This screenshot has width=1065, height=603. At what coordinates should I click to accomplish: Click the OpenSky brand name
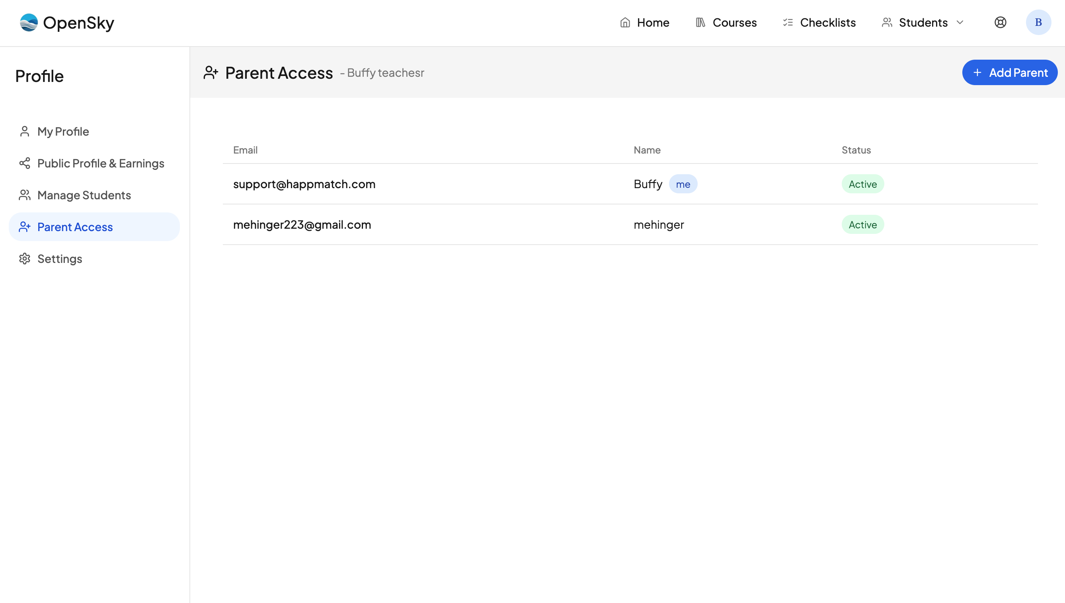[79, 23]
